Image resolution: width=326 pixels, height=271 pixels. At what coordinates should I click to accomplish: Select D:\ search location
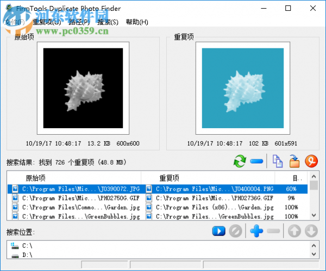[27, 255]
